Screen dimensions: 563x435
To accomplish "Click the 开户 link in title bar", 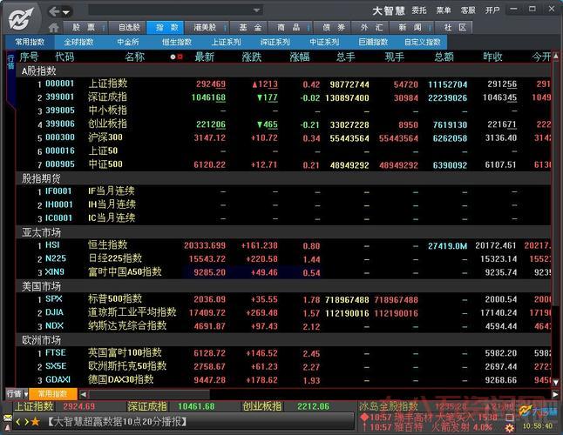I will (x=492, y=10).
